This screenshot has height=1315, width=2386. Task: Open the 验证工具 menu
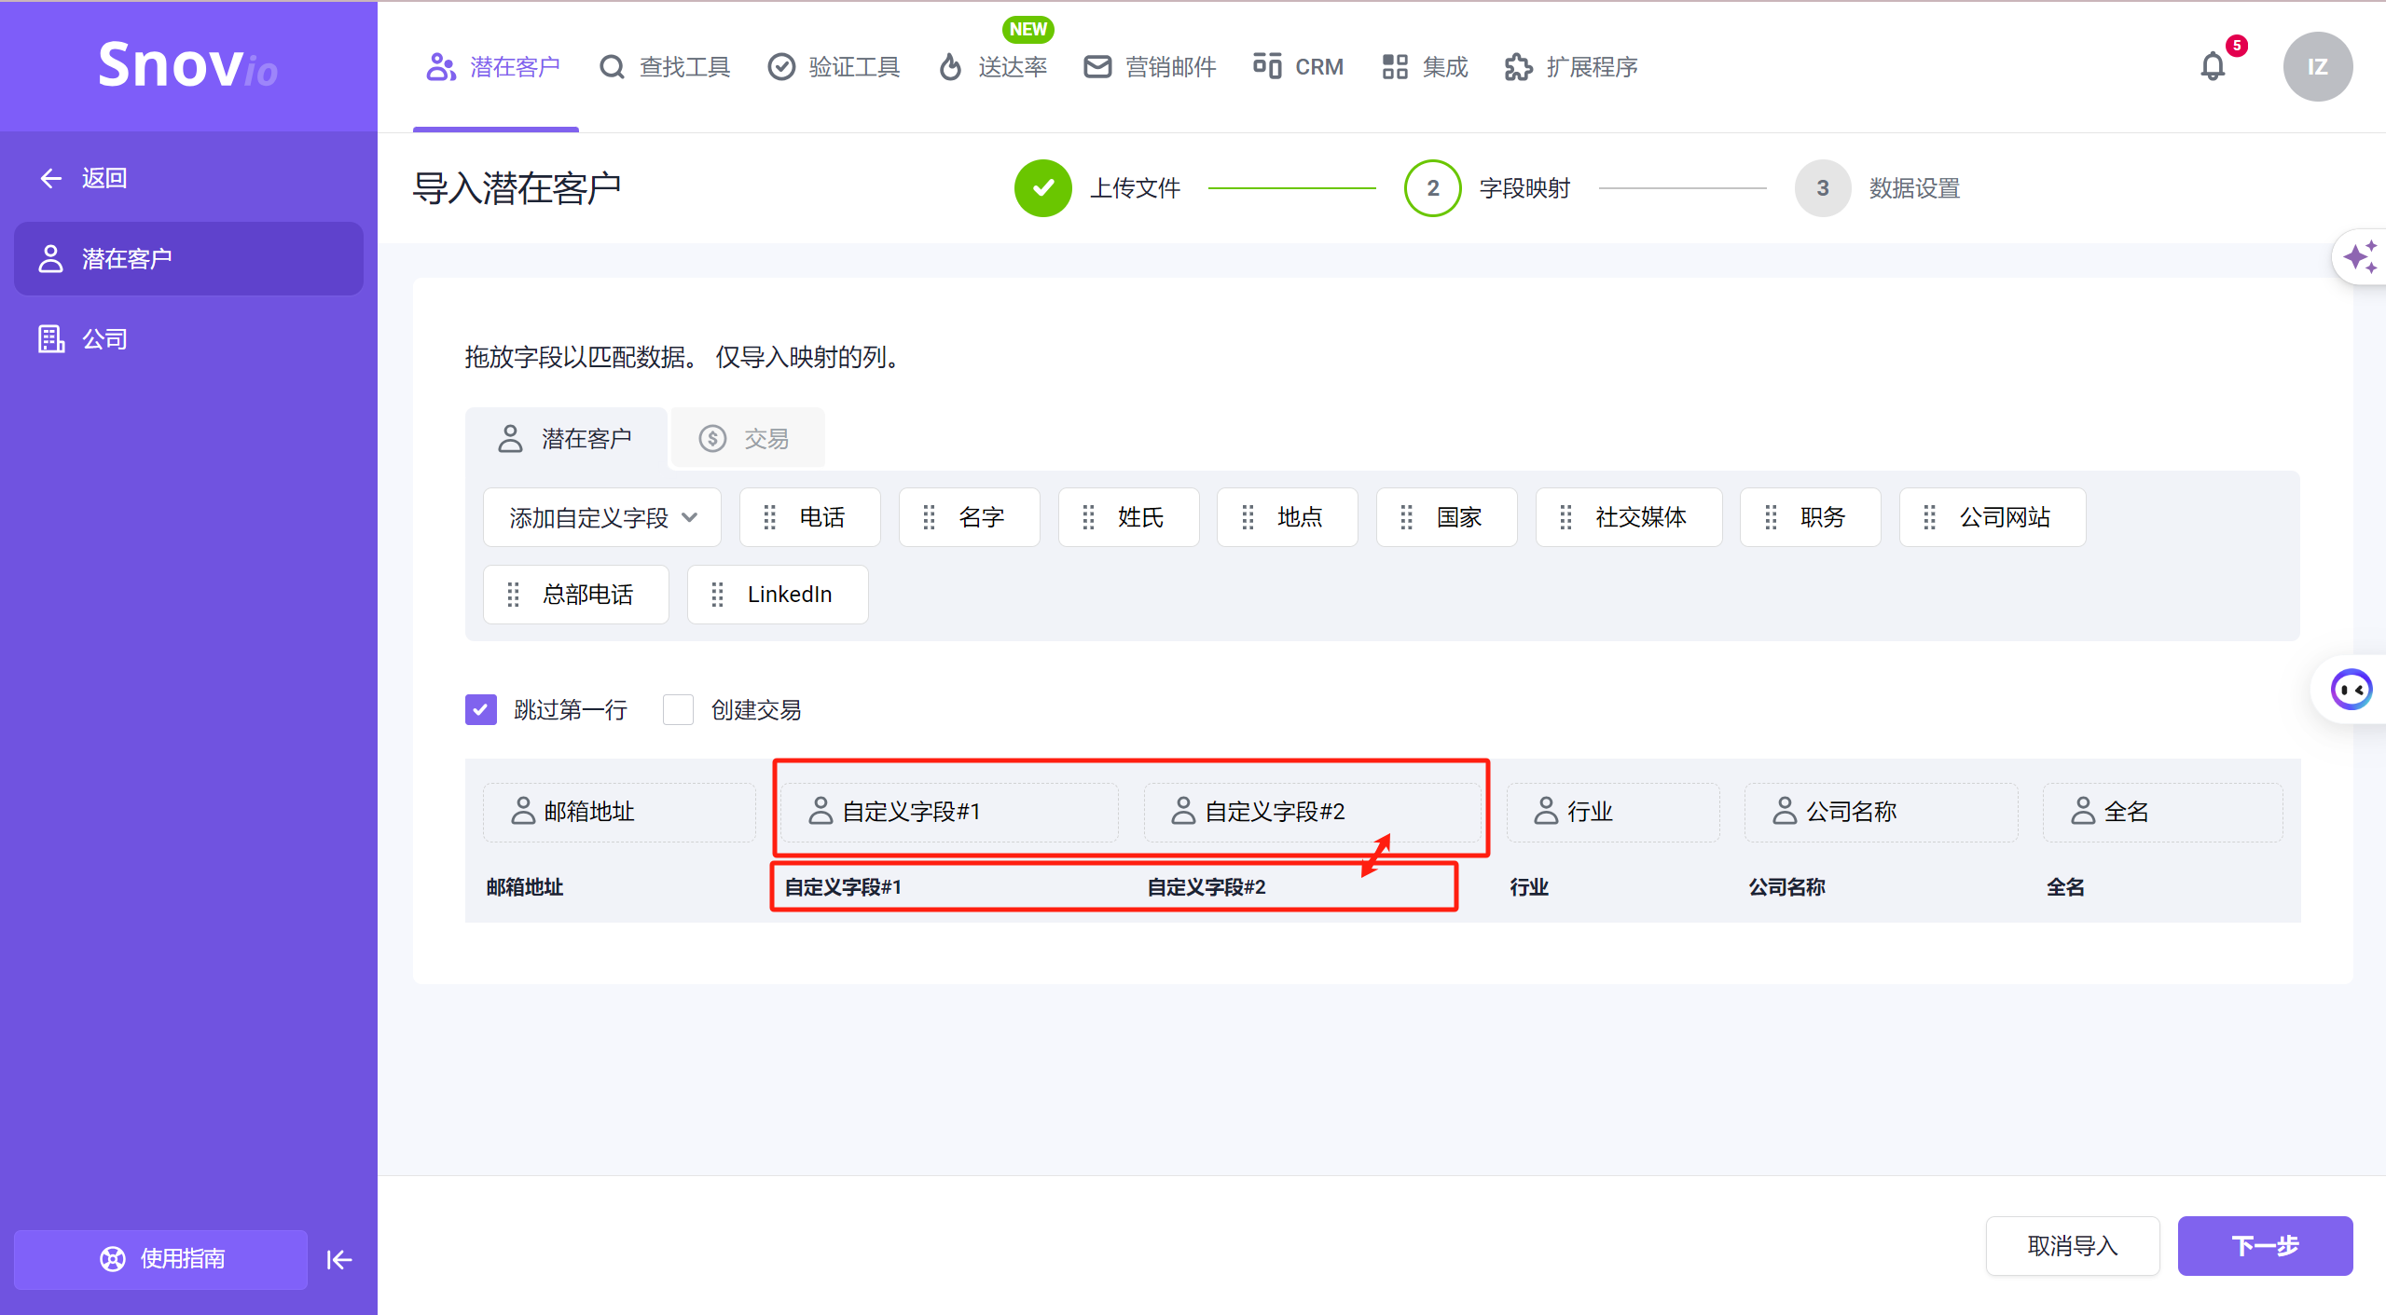click(x=834, y=67)
